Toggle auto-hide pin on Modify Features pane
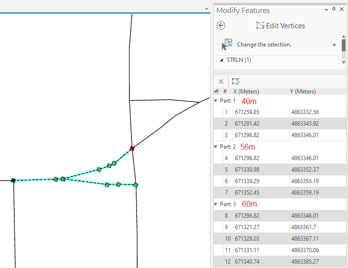The width and height of the screenshot is (348, 268). click(x=334, y=9)
